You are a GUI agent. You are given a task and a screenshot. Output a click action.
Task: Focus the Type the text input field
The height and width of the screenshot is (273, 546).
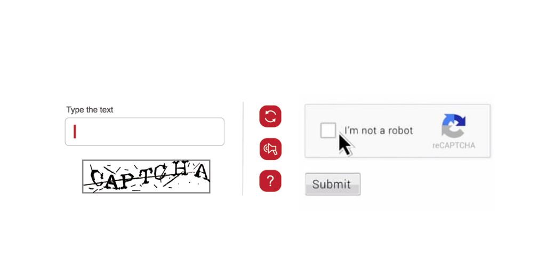pyautogui.click(x=144, y=132)
